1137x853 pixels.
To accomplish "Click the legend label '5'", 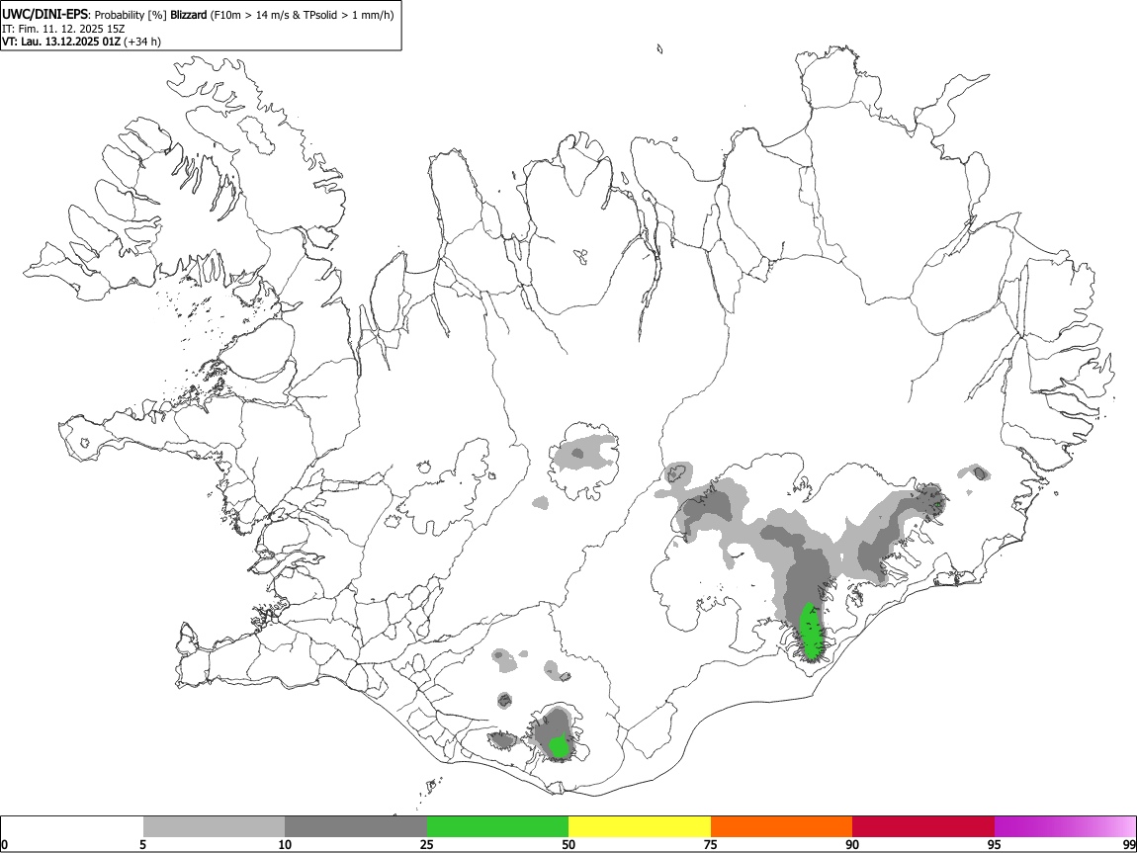I will click(x=143, y=845).
